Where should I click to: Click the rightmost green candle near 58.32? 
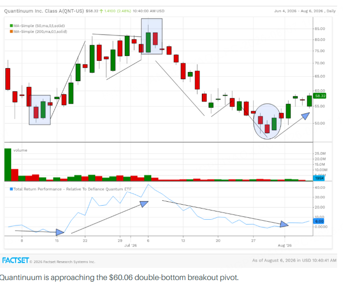[310, 101]
